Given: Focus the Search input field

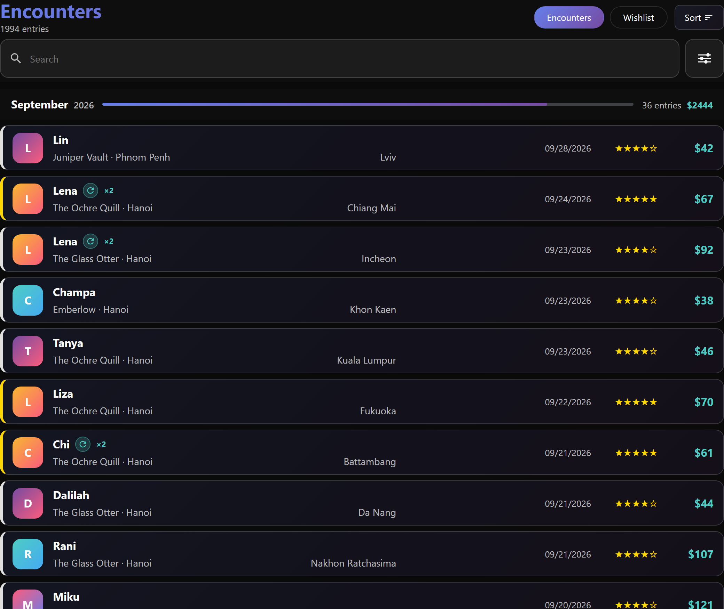Looking at the screenshot, I should (x=339, y=58).
